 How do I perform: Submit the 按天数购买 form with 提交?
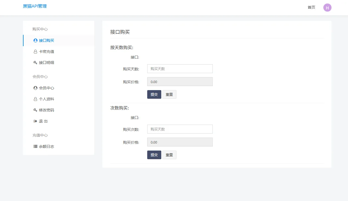[x=154, y=94]
